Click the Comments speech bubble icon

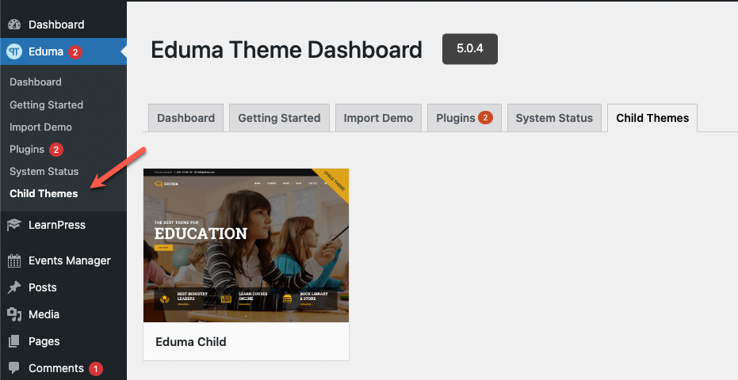pos(14,368)
